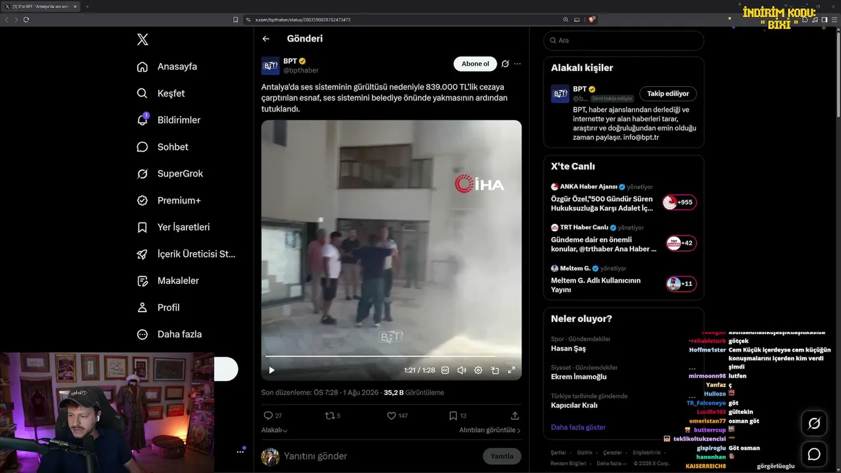The image size is (841, 473).
Task: Open Anasayfa in the sidebar
Action: [x=167, y=66]
